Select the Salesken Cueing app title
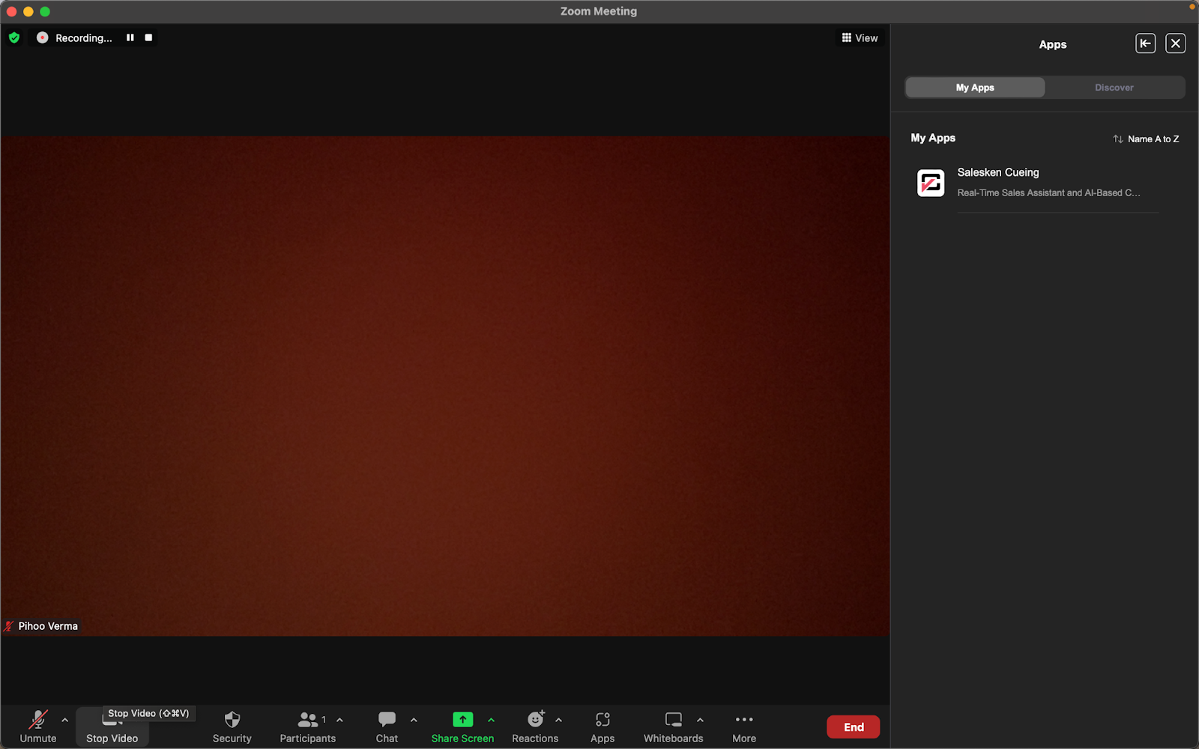Image resolution: width=1199 pixels, height=749 pixels. point(998,172)
